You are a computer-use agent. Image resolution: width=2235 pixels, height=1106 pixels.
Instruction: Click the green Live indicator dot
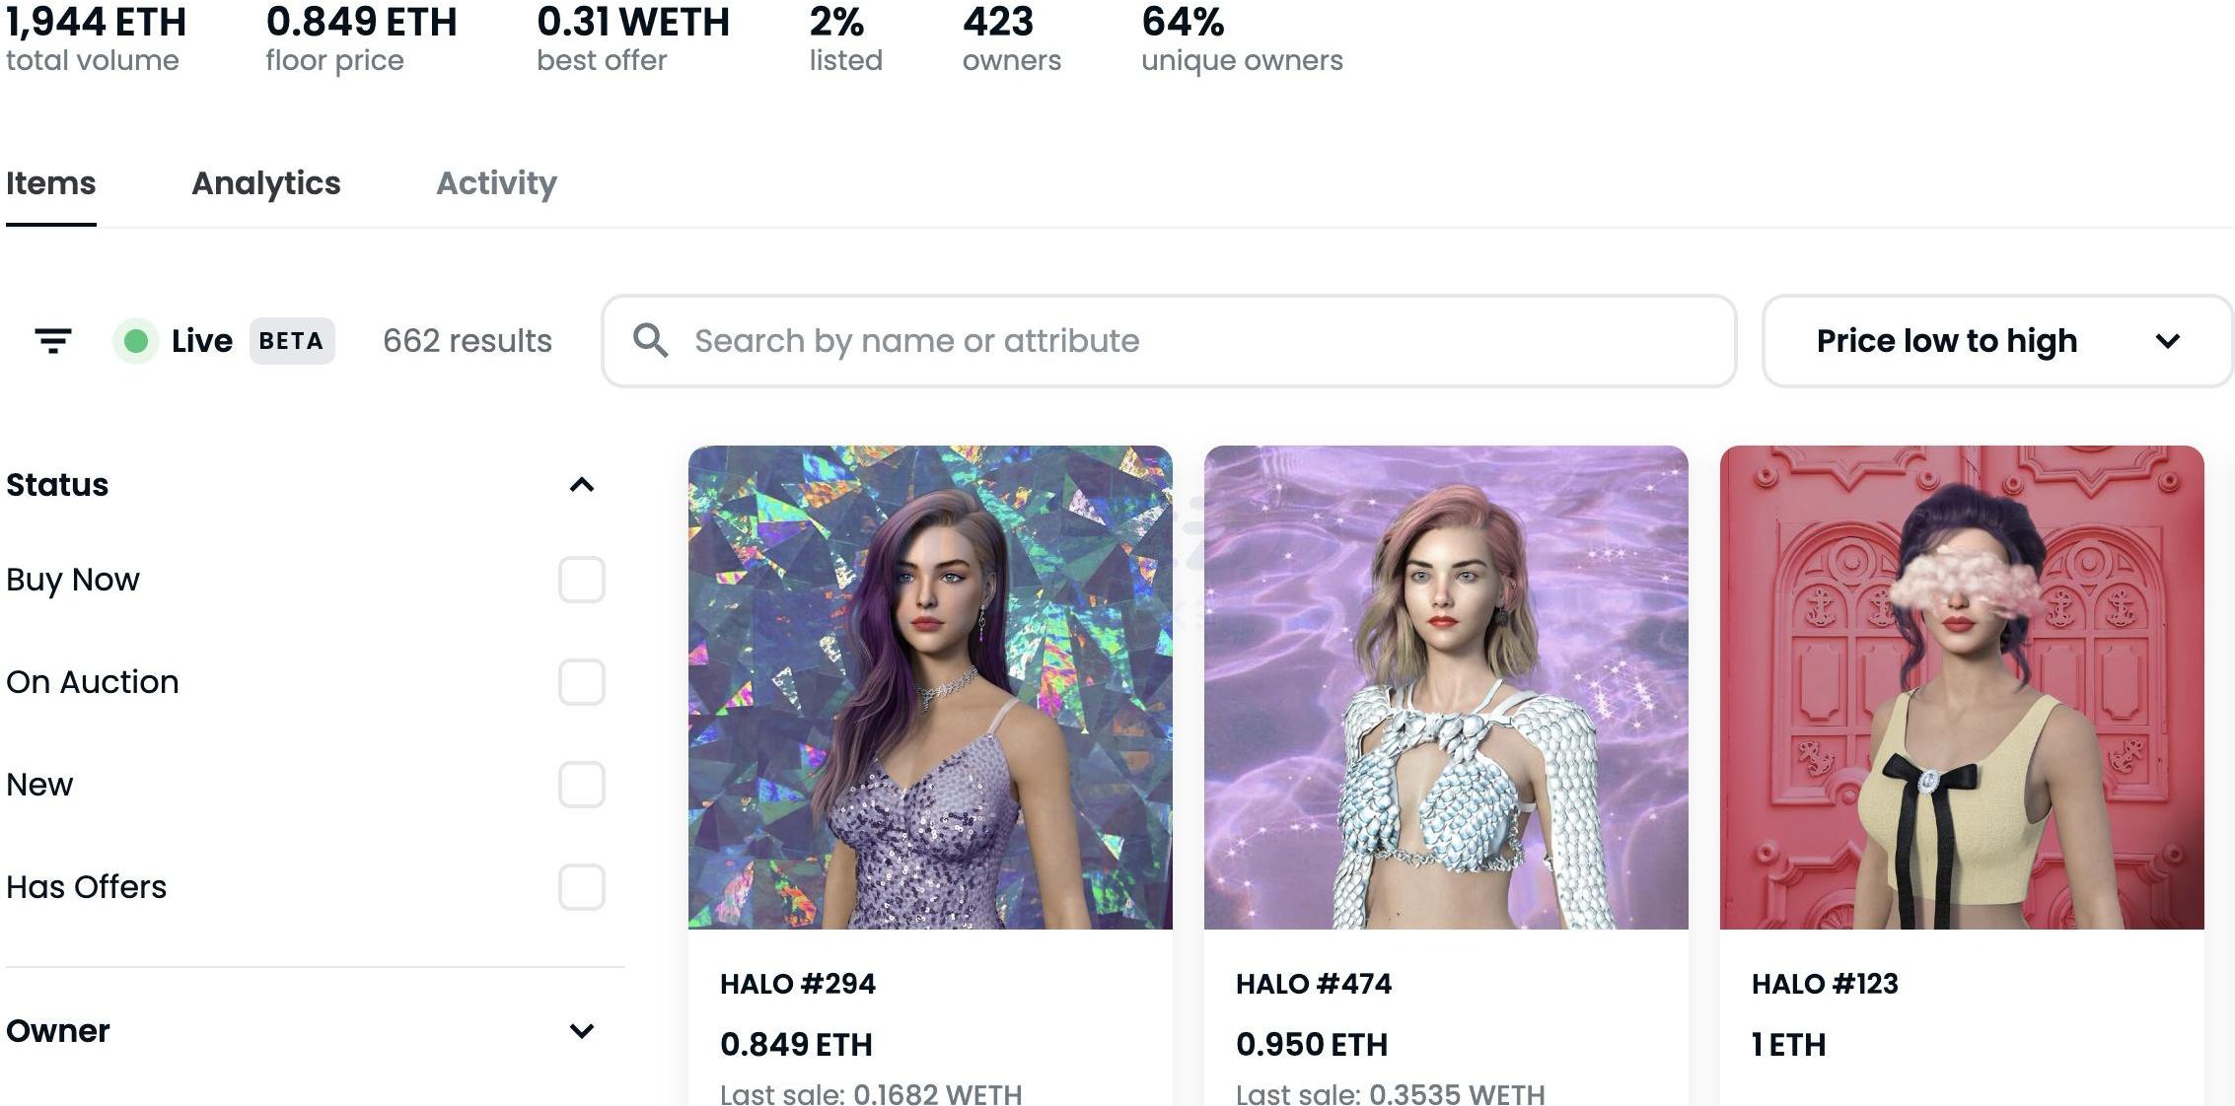(136, 341)
